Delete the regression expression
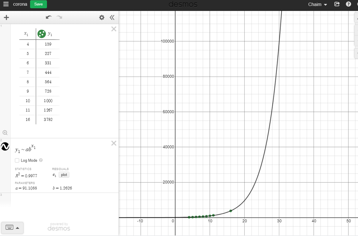The height and width of the screenshot is (236, 358). tap(113, 143)
